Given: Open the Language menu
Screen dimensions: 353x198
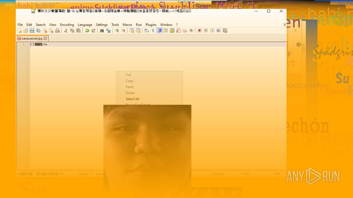Looking at the screenshot, I should pyautogui.click(x=85, y=25).
